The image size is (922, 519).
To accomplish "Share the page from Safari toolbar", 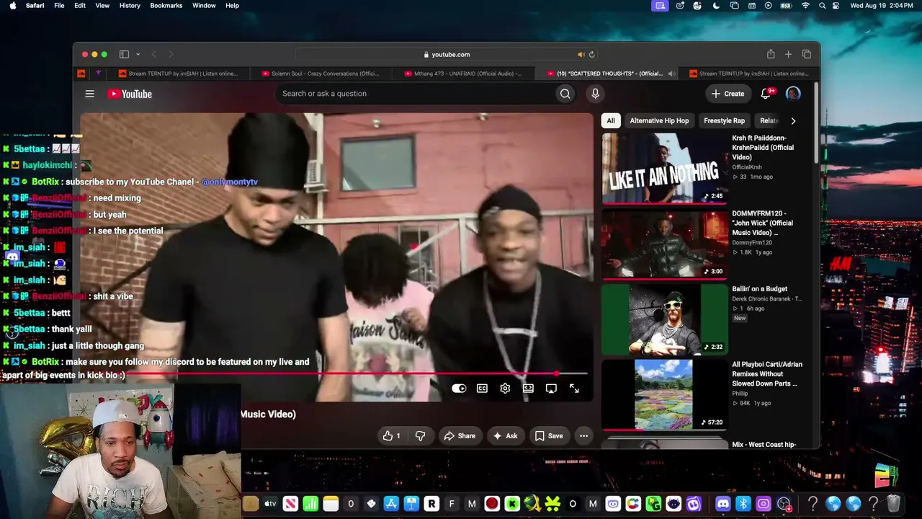I will click(x=771, y=54).
